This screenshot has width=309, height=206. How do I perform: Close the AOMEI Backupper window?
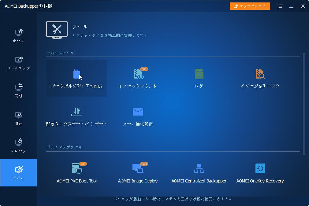(303, 6)
